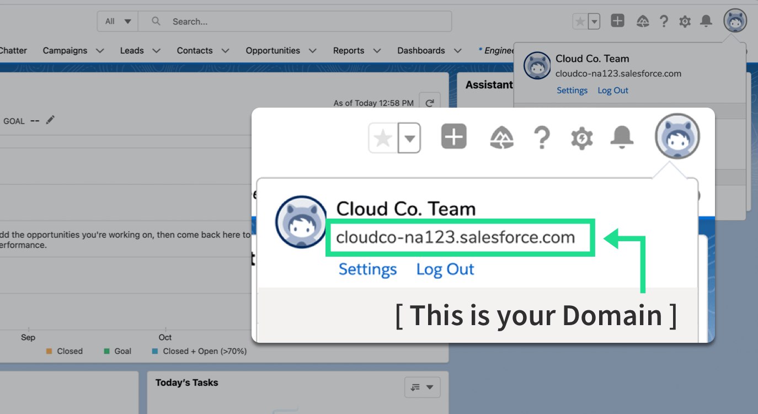Open the Favorites list arrow in the top header bar
This screenshot has height=414, width=758.
tap(594, 22)
